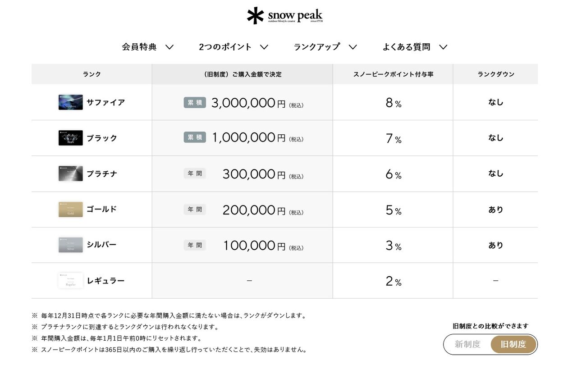
Task: Click the Black rank card image
Action: (x=70, y=138)
